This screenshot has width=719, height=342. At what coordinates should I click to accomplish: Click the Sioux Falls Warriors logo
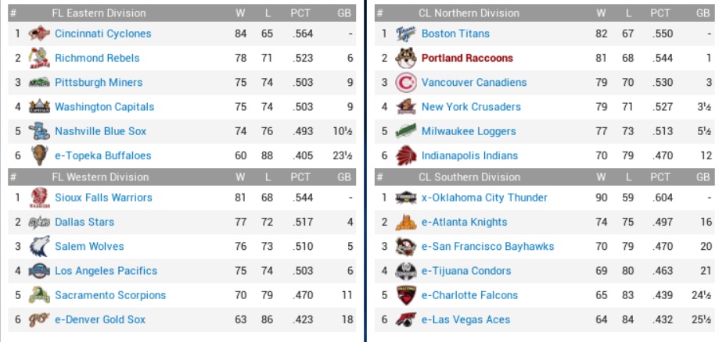39,198
